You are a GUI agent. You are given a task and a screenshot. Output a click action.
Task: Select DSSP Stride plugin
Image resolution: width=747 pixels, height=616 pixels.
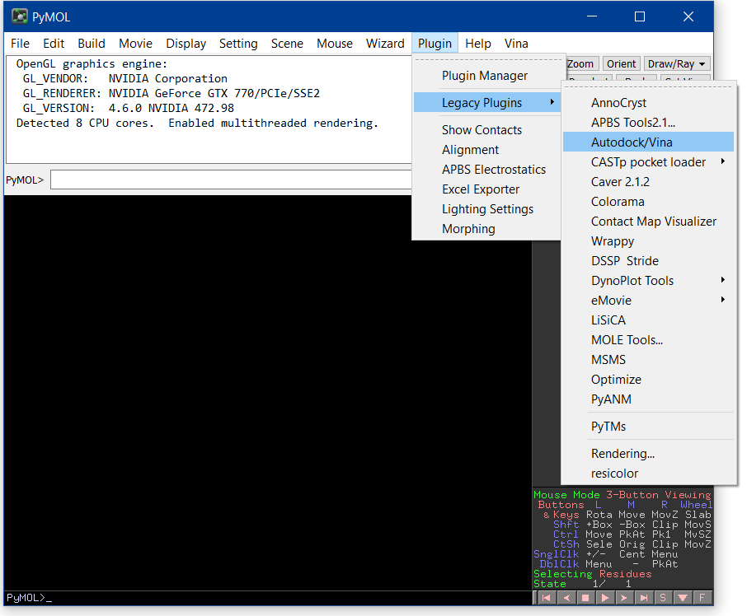pyautogui.click(x=648, y=261)
